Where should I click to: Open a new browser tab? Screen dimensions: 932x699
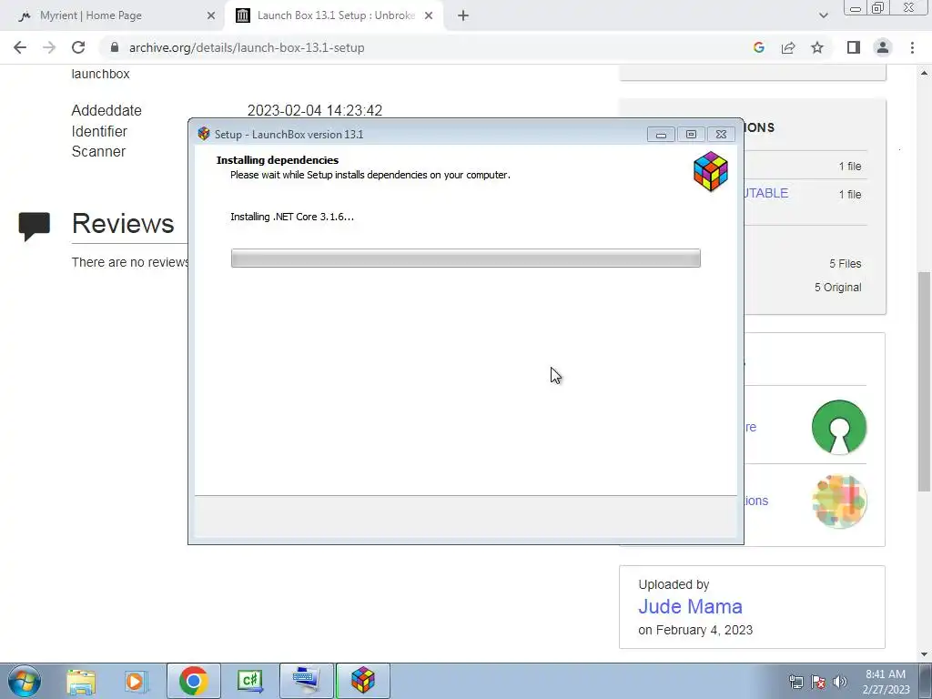click(463, 16)
